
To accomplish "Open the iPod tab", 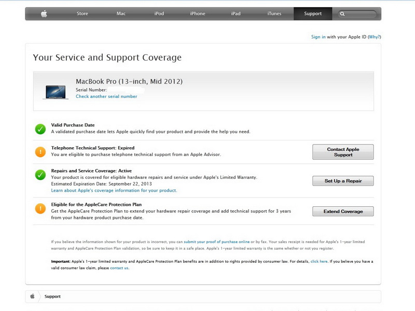I will pos(159,13).
